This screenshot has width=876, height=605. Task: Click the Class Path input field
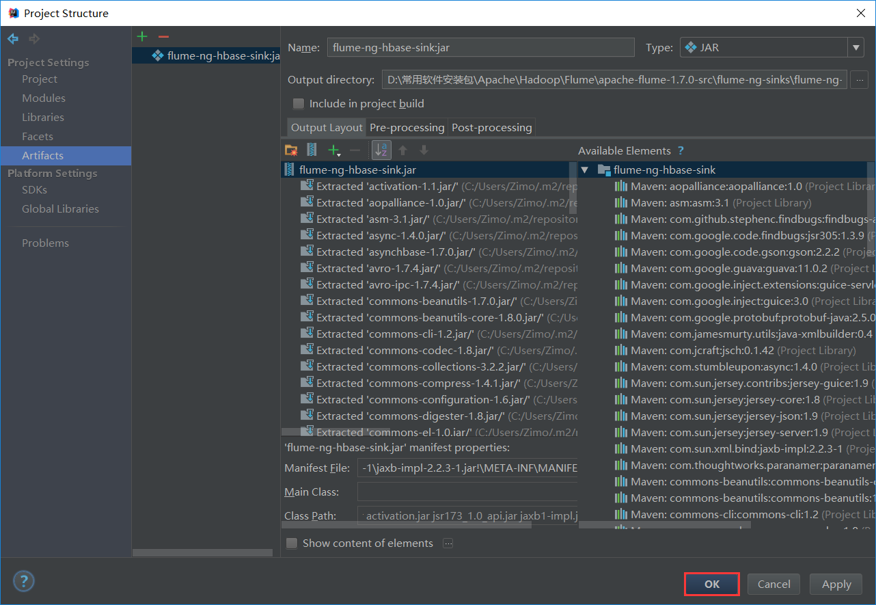pos(467,515)
